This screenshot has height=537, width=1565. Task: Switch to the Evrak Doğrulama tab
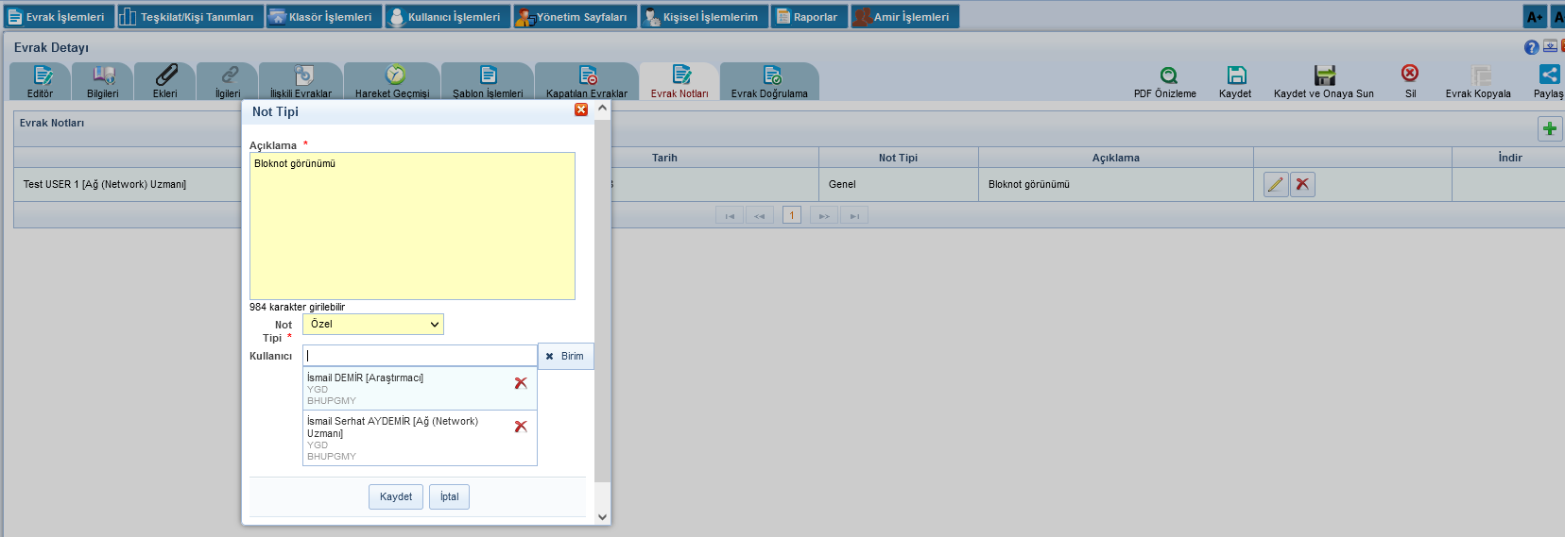769,82
